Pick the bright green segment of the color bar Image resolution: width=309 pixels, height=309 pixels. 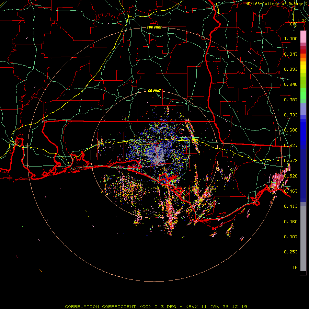(x=303, y=94)
